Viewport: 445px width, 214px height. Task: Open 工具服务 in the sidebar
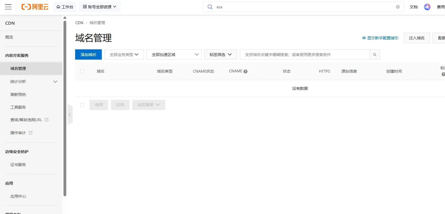[x=18, y=107]
